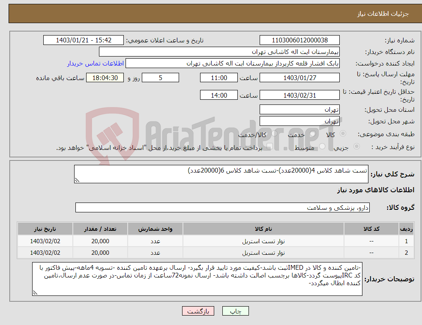The width and height of the screenshot is (422, 325).
Task: Click row 1 quantity 20,000
Action: 100,242
